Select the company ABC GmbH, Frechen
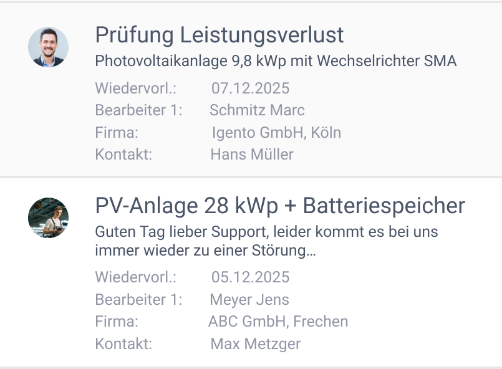 [278, 322]
